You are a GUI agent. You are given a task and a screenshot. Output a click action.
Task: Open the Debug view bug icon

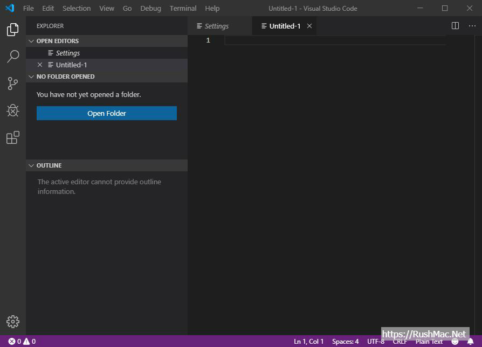click(x=12, y=110)
